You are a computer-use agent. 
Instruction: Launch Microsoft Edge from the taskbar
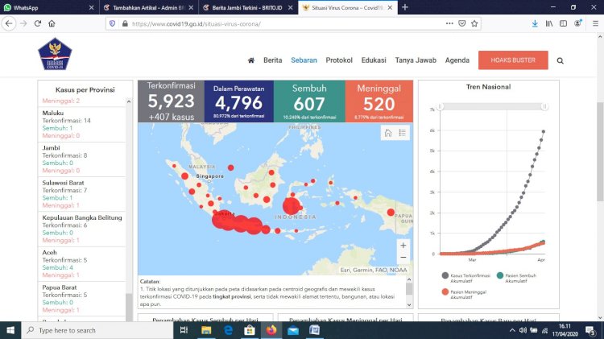(x=228, y=330)
